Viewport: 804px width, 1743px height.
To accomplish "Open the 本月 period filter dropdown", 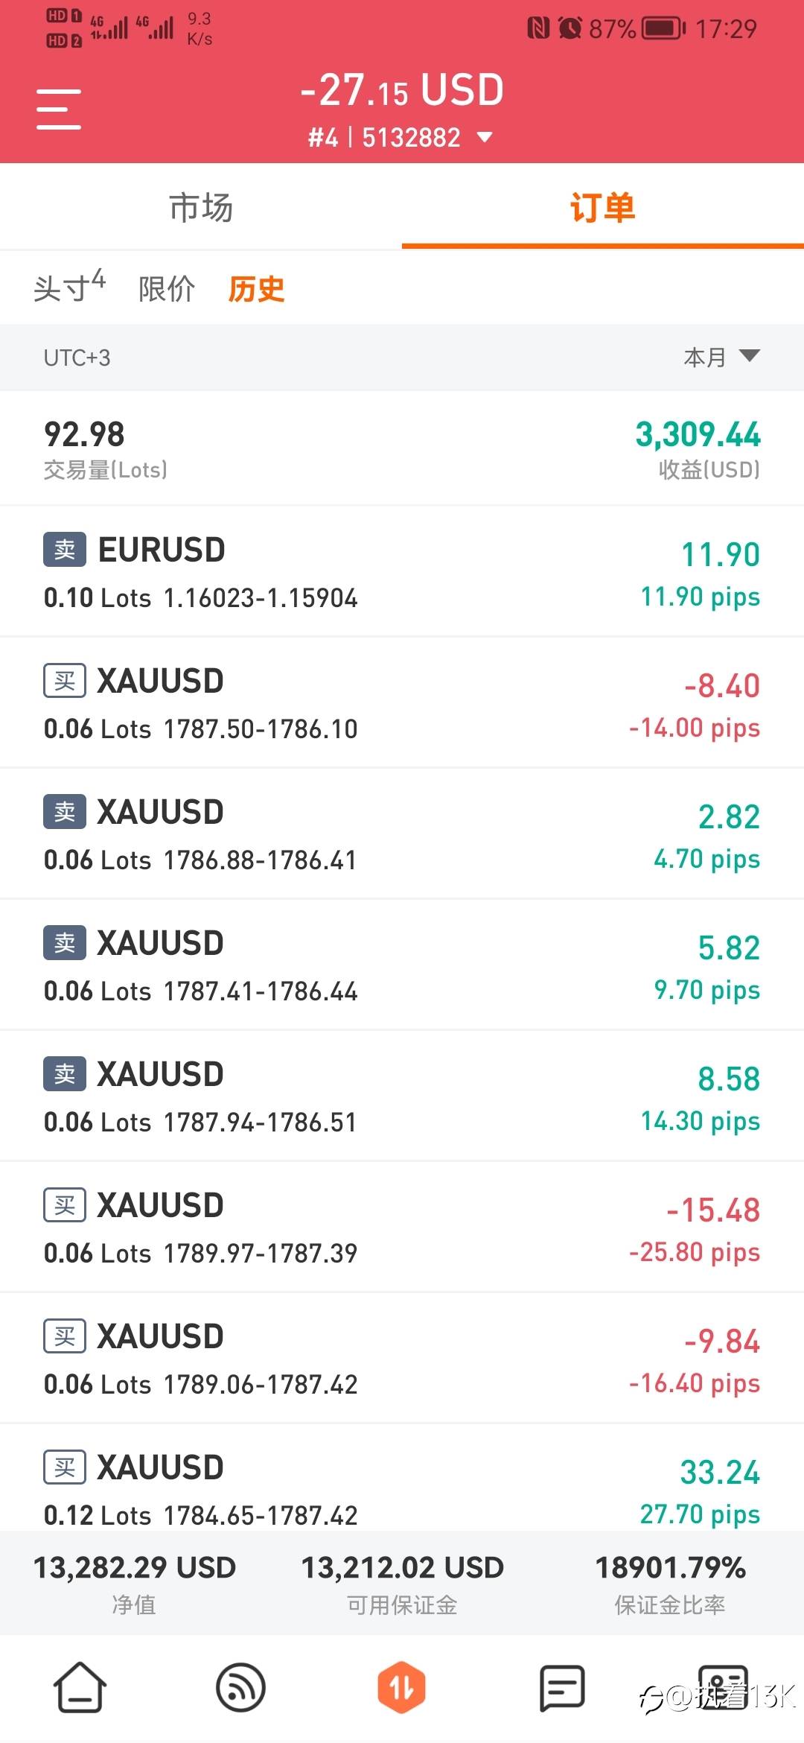I will coord(721,358).
